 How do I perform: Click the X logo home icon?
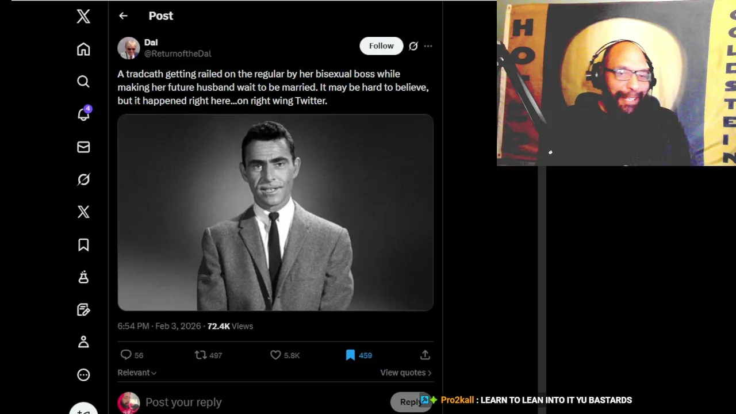[83, 16]
